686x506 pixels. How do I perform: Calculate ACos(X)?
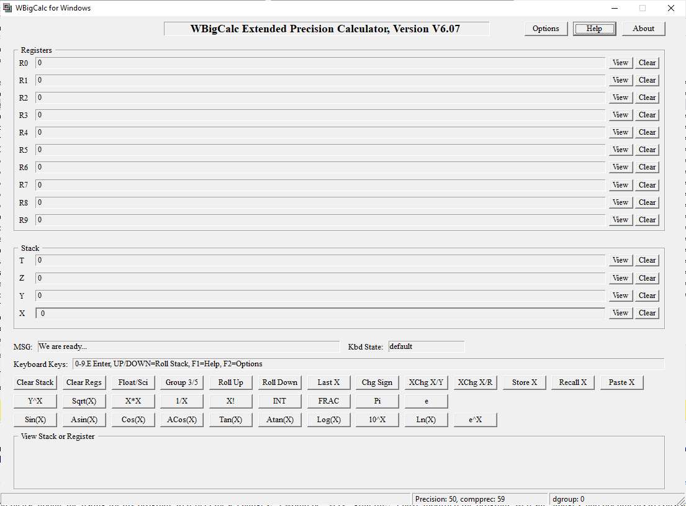coord(181,420)
